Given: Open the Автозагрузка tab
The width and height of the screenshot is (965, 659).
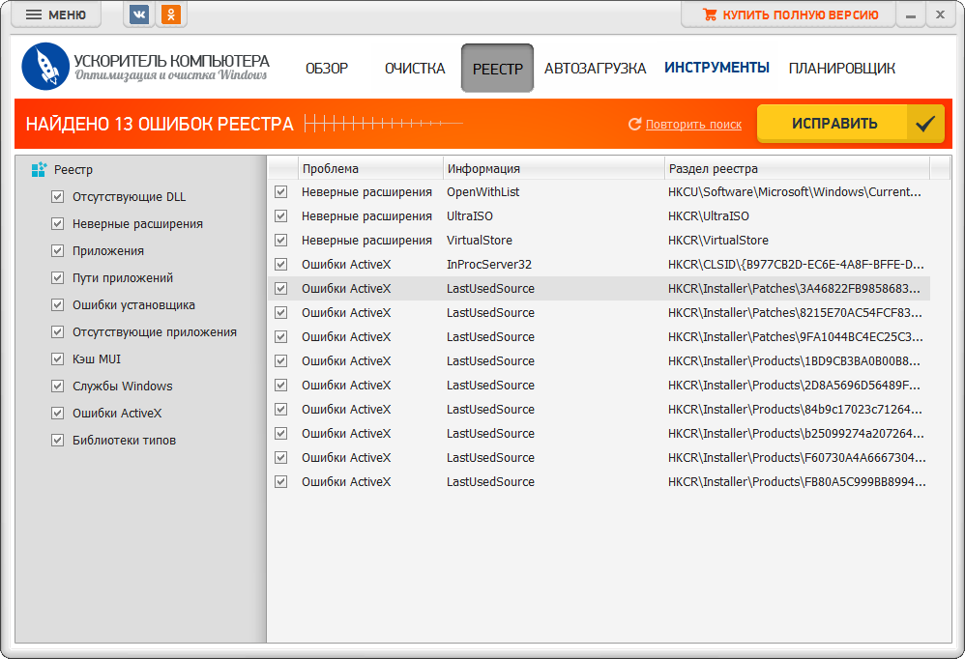Looking at the screenshot, I should (x=595, y=69).
